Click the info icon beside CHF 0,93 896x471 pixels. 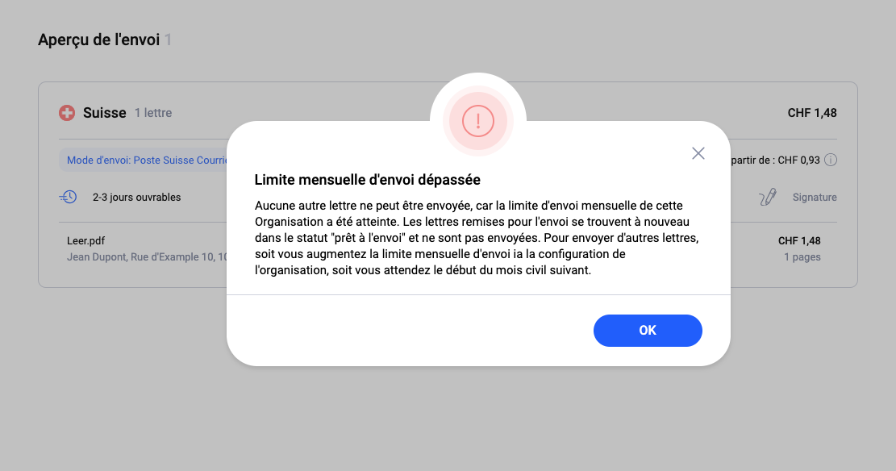(x=831, y=160)
